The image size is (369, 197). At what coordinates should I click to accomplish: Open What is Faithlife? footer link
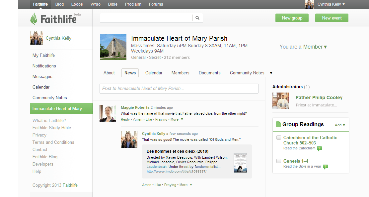(49, 120)
